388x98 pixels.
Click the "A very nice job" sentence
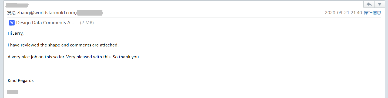[74, 57]
